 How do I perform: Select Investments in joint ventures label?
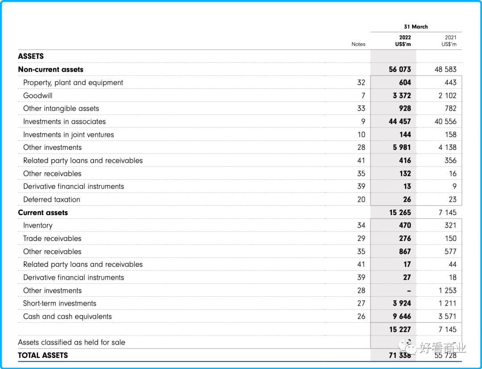(x=69, y=135)
